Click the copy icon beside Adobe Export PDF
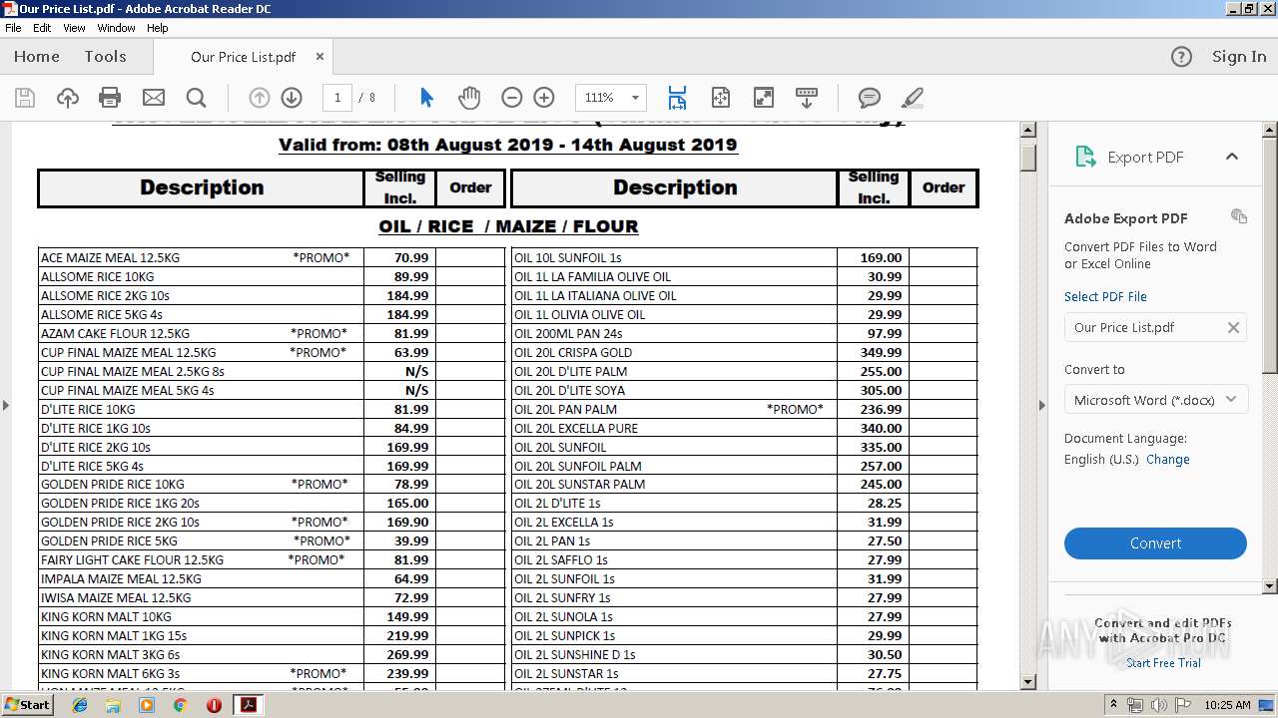 [x=1239, y=216]
